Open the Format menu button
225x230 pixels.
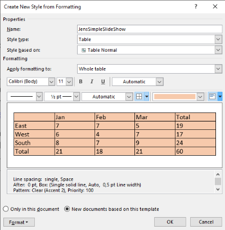pyautogui.click(x=19, y=222)
